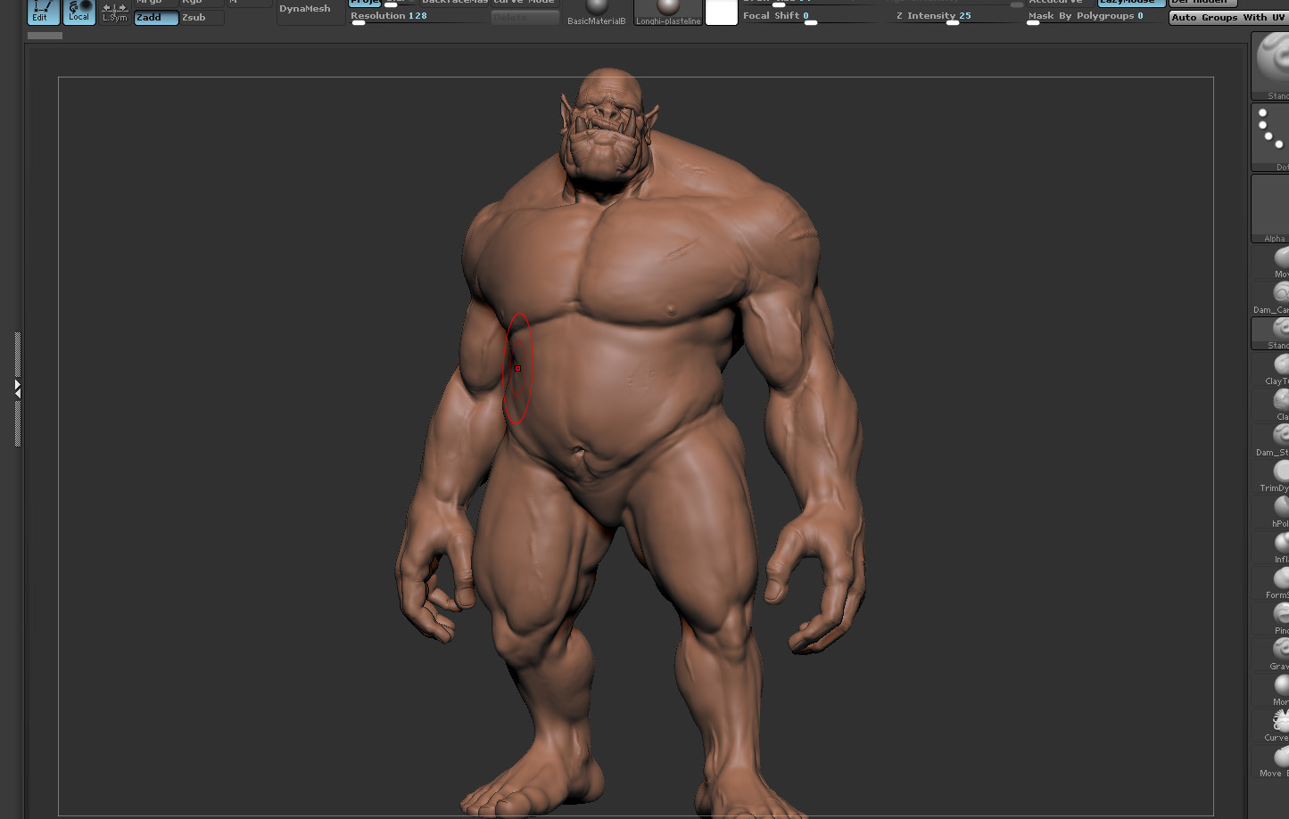
Task: Click the DynaMesh button
Action: 310,11
